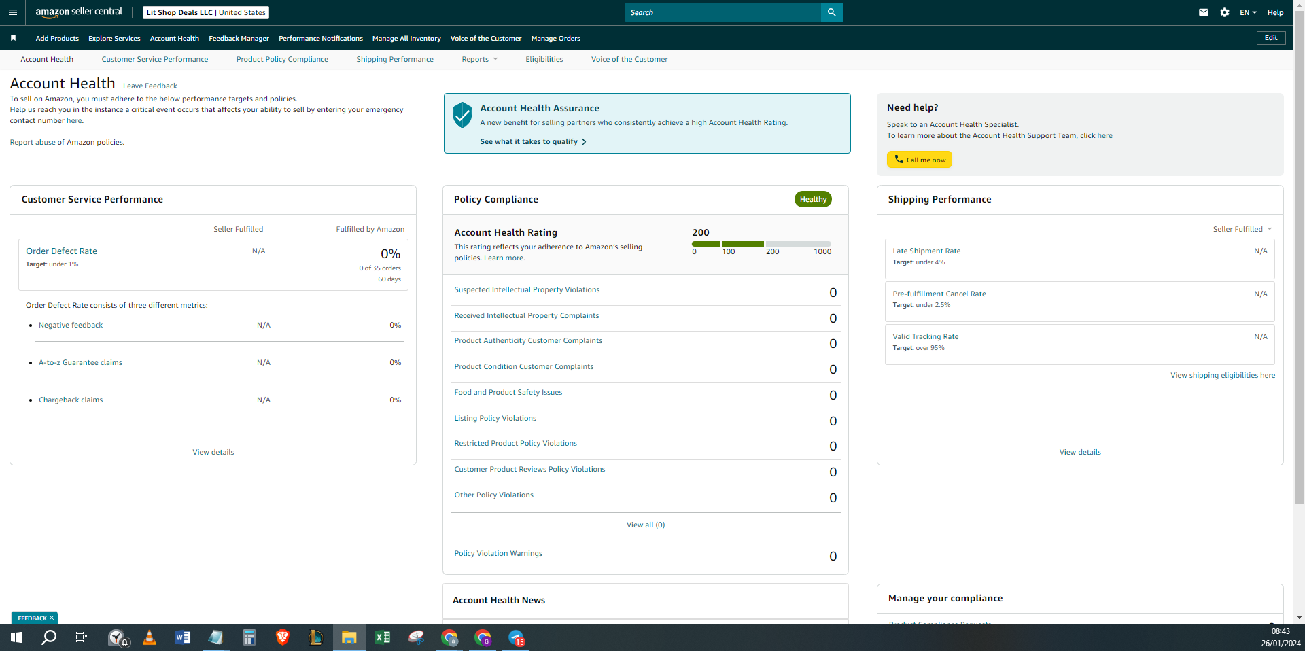Open Add Products in the top navigation
This screenshot has width=1305, height=651.
coord(57,38)
